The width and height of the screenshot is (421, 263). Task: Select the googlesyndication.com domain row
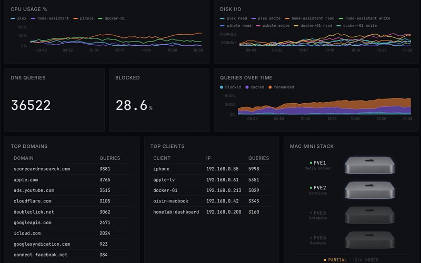click(x=72, y=244)
